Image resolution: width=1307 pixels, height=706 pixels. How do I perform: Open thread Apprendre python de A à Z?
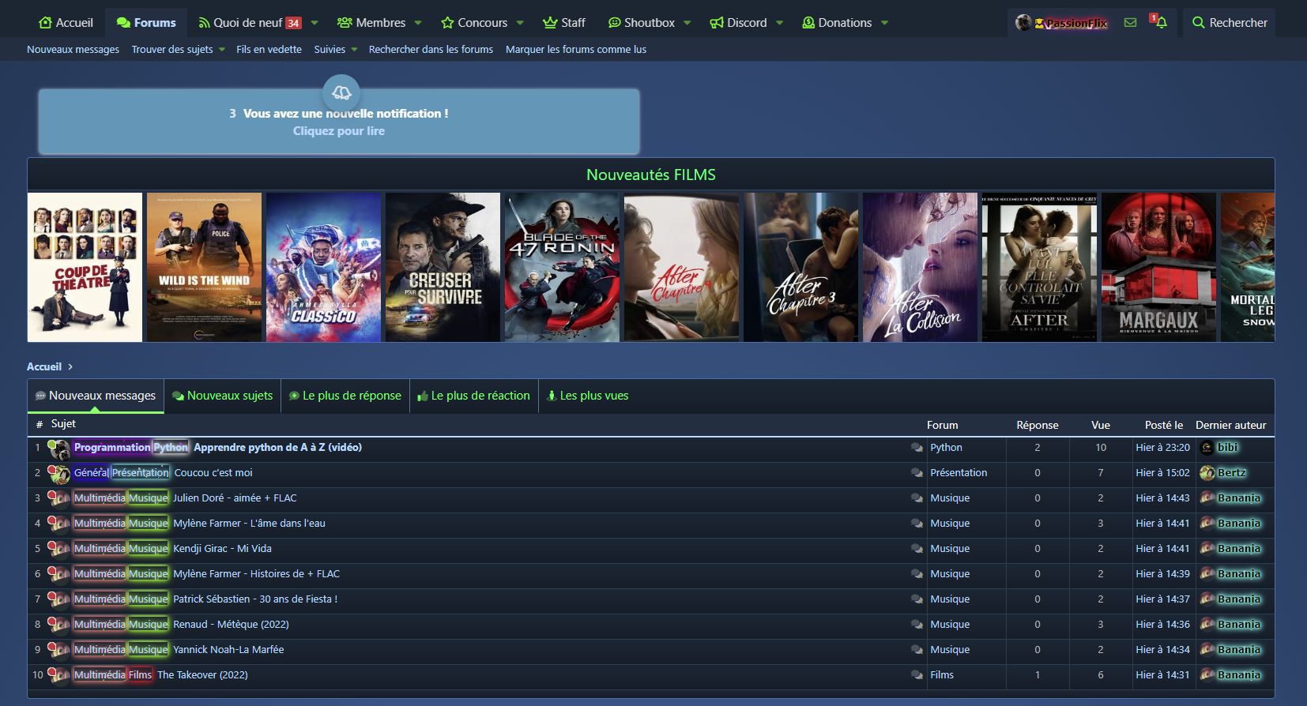coord(277,448)
